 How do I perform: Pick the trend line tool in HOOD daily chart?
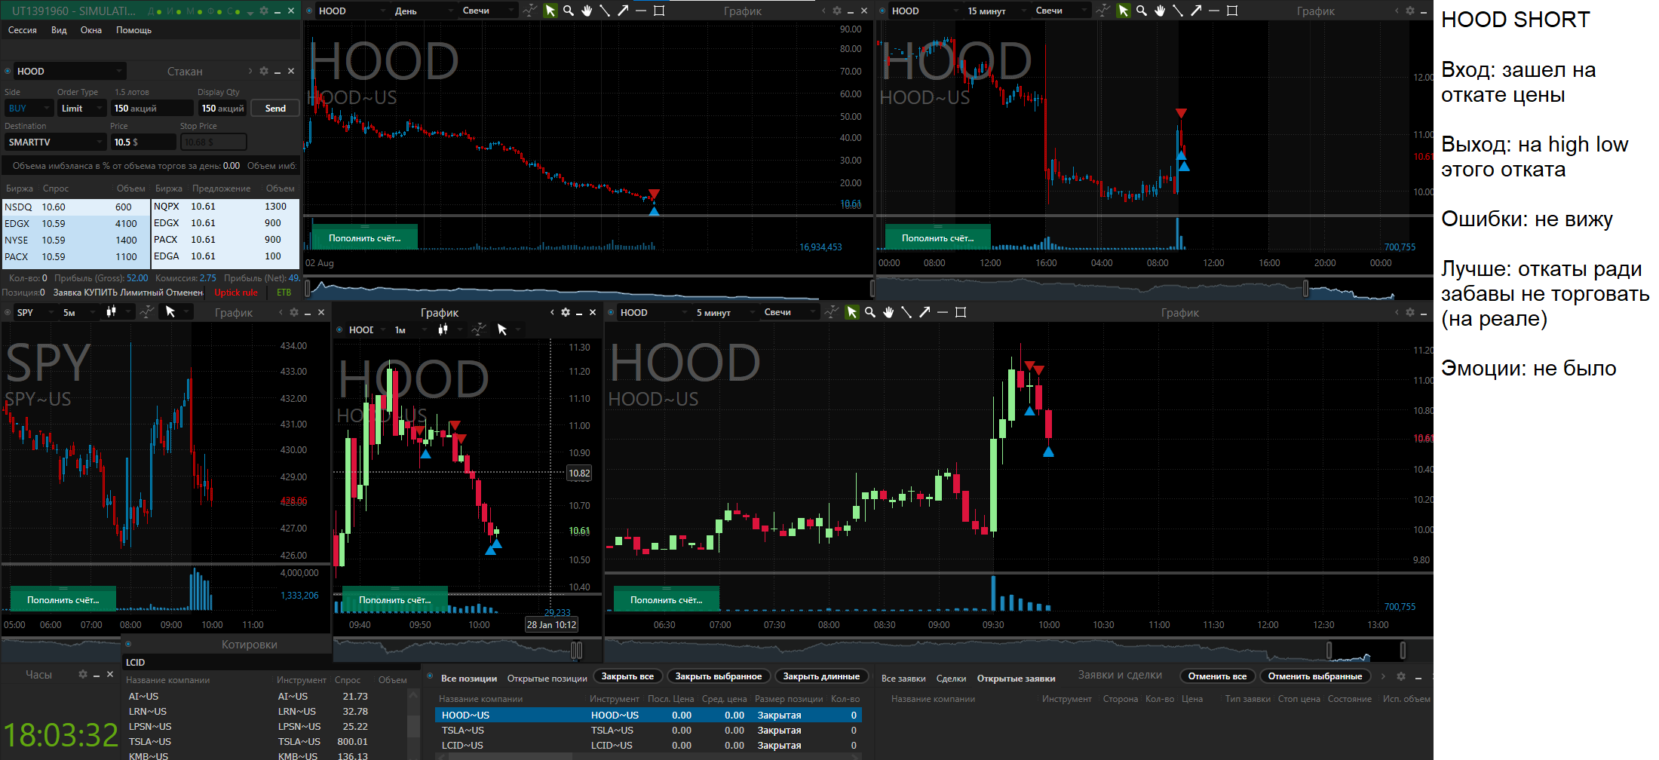pyautogui.click(x=605, y=11)
